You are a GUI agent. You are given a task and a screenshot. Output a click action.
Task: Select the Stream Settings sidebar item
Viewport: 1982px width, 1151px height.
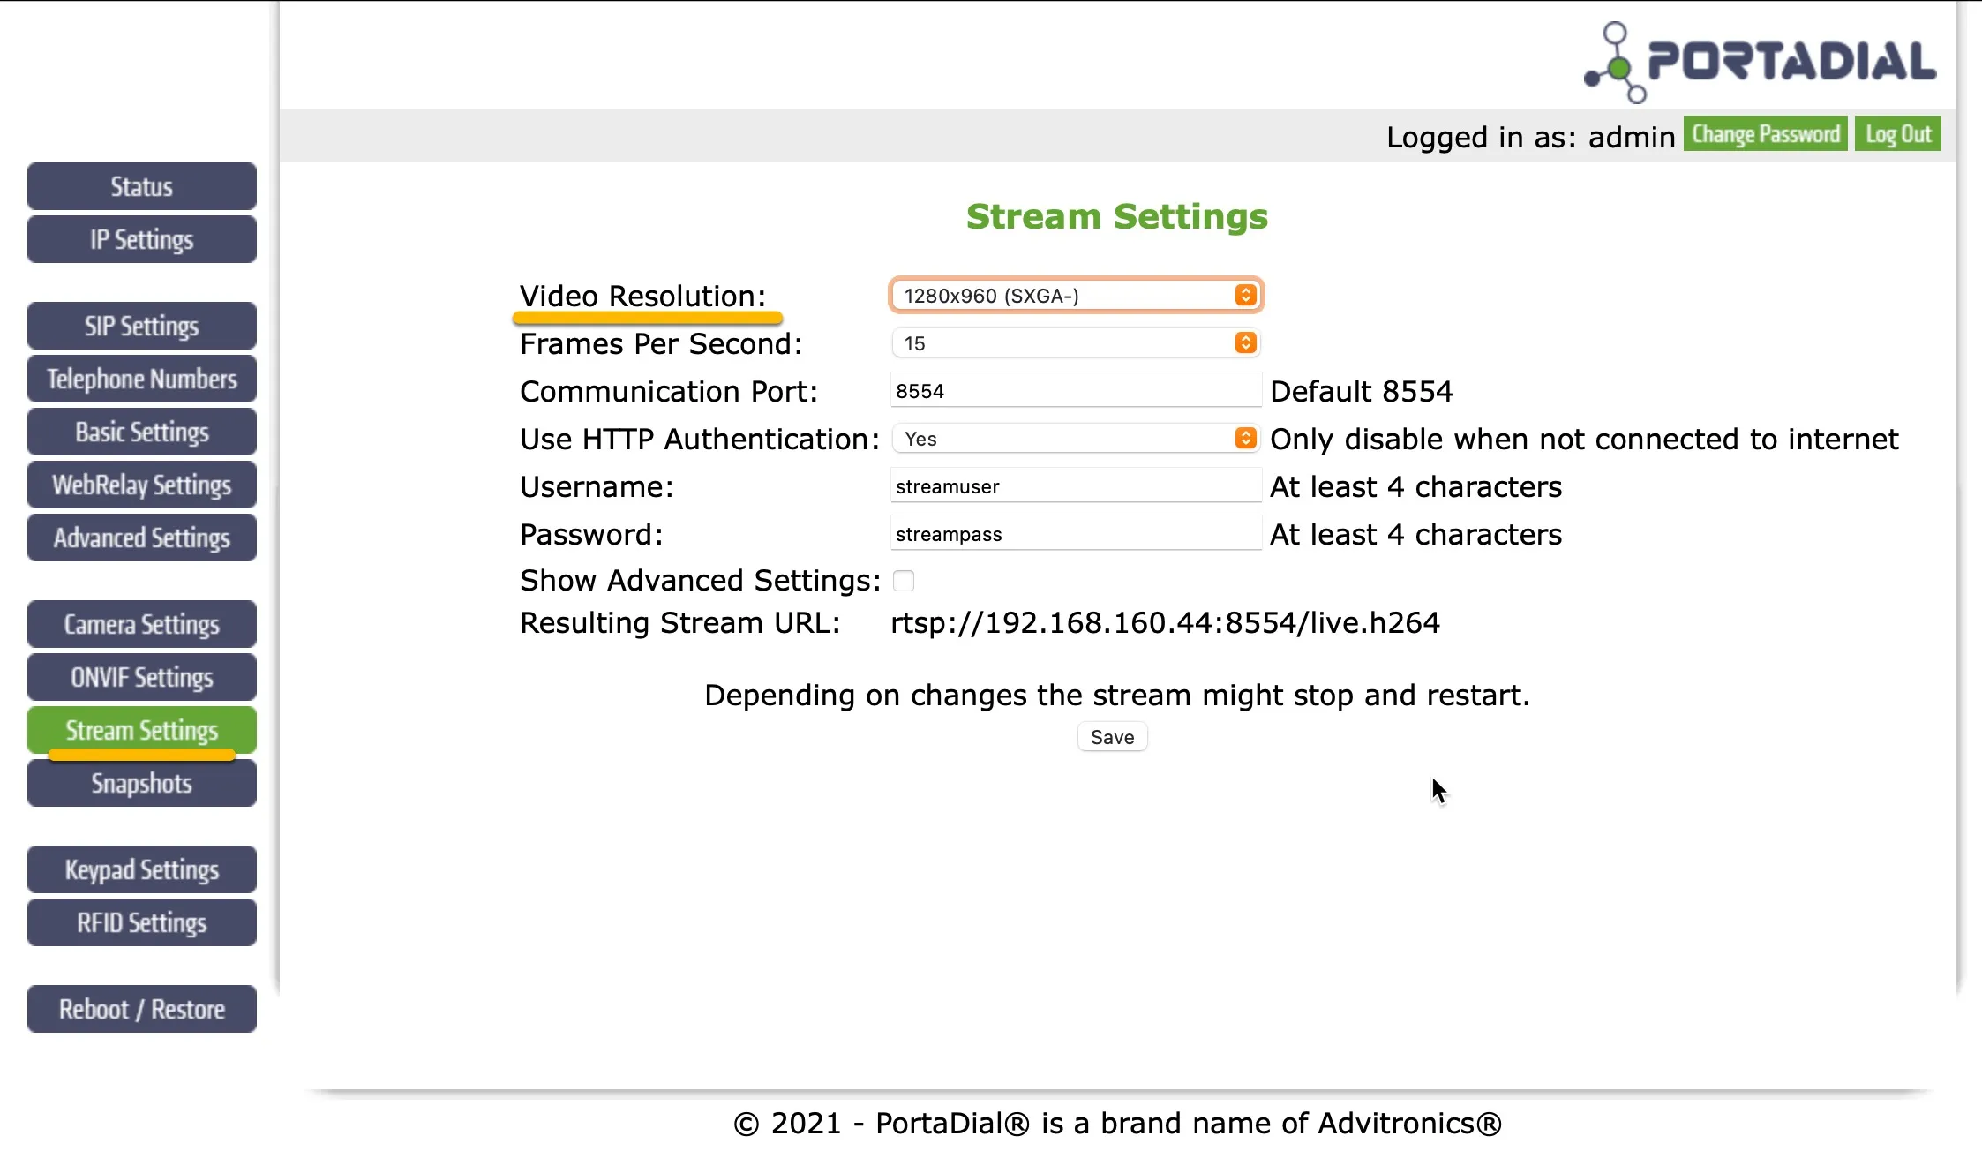(x=142, y=730)
